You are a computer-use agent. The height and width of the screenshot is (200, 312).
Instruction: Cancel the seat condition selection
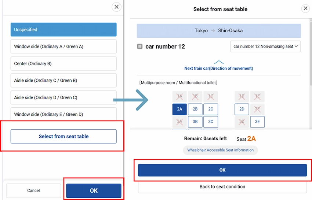coord(33,190)
